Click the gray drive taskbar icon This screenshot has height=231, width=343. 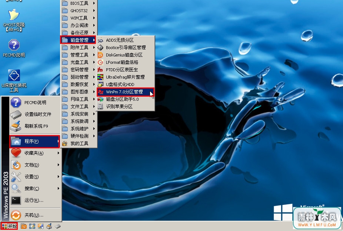point(57,226)
